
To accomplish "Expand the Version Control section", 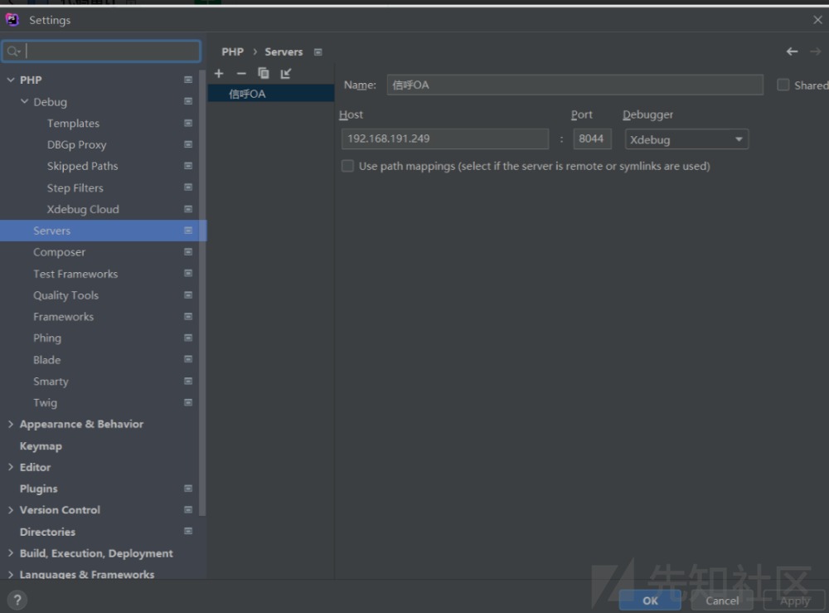I will (11, 510).
